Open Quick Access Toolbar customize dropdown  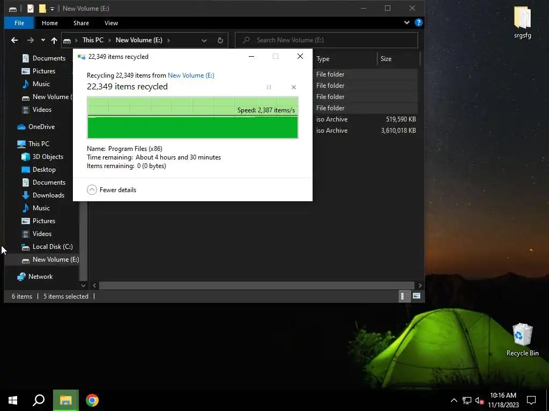click(52, 9)
